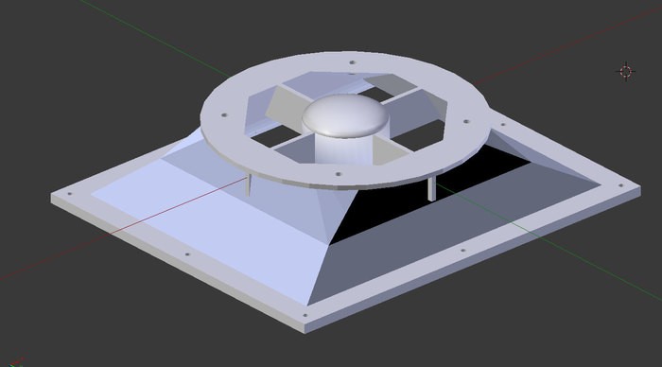
Task: Click the left support post under the ring
Action: point(248,187)
